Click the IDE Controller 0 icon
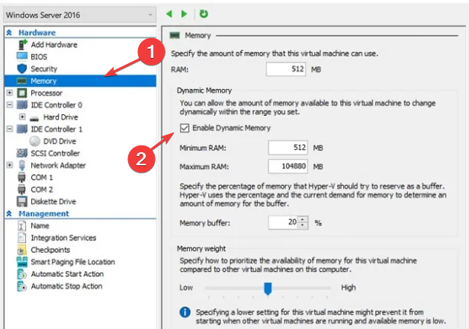Image resolution: width=469 pixels, height=329 pixels. click(x=22, y=105)
